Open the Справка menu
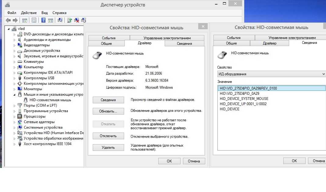Screen dimensions: 326x192 pos(59,13)
